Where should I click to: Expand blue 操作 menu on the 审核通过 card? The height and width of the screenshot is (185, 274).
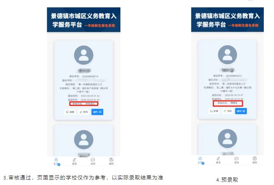pos(97,112)
